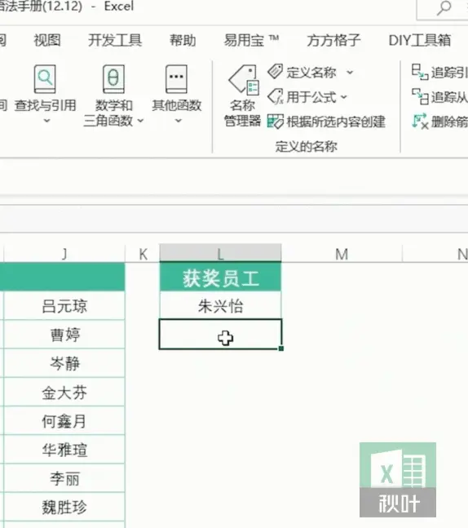Open the DIY工具箱 ribbon tab
Image resolution: width=468 pixels, height=528 pixels.
(x=420, y=40)
